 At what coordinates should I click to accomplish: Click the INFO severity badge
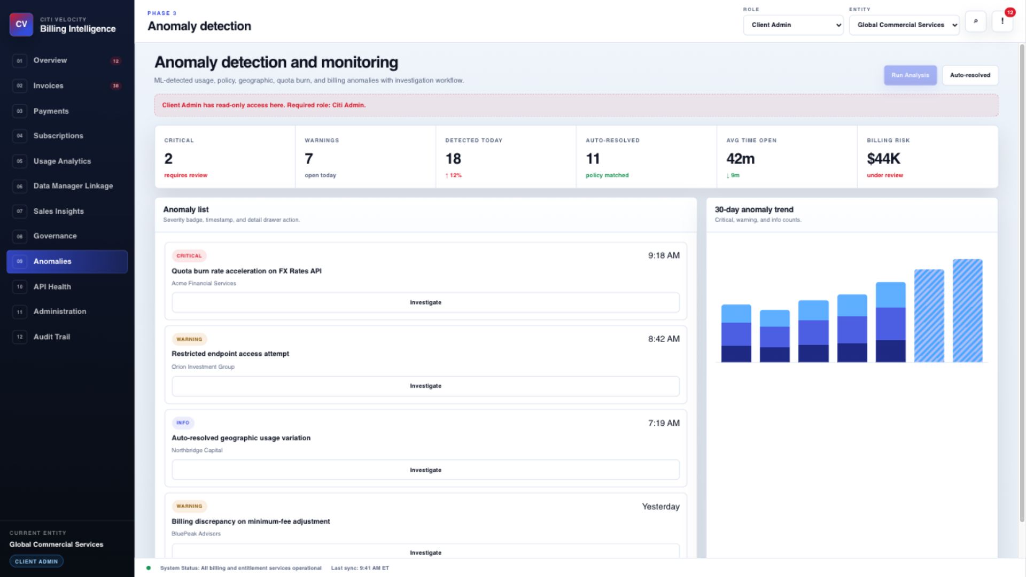click(x=183, y=423)
